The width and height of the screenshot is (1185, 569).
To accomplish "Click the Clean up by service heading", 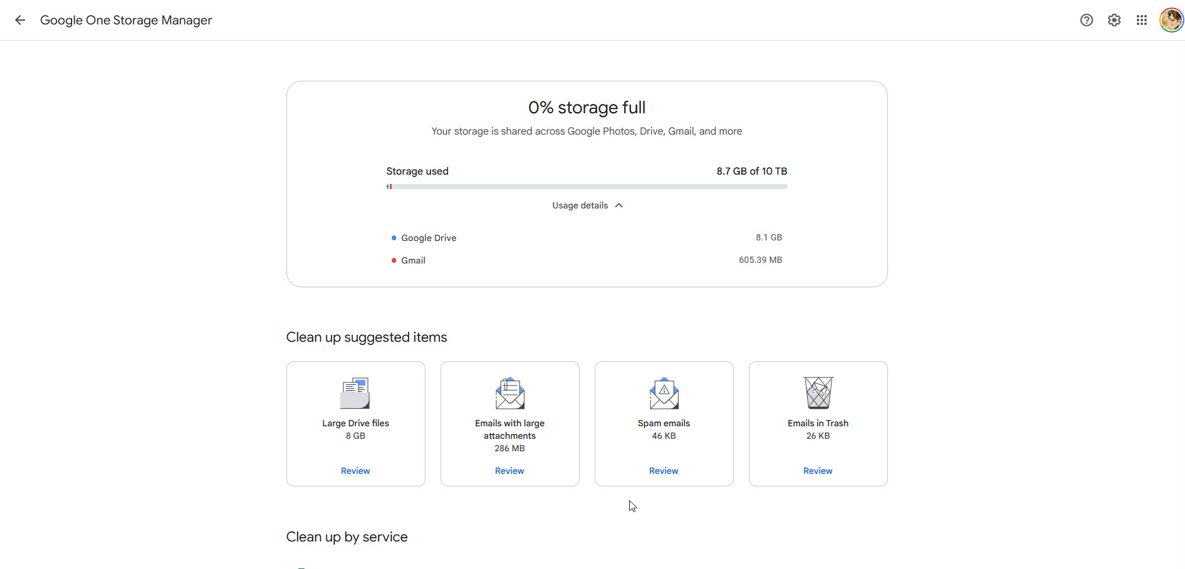I will point(347,537).
